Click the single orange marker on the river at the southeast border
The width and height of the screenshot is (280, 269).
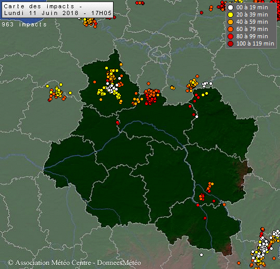coord(225,204)
